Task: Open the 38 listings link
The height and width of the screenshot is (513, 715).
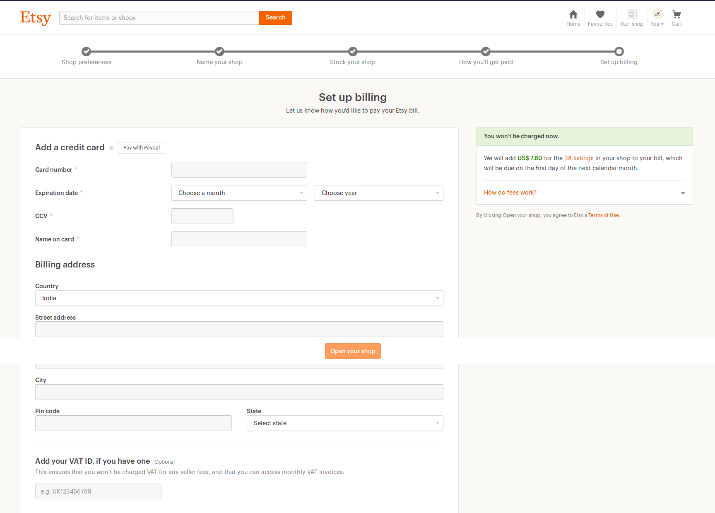Action: (x=579, y=158)
